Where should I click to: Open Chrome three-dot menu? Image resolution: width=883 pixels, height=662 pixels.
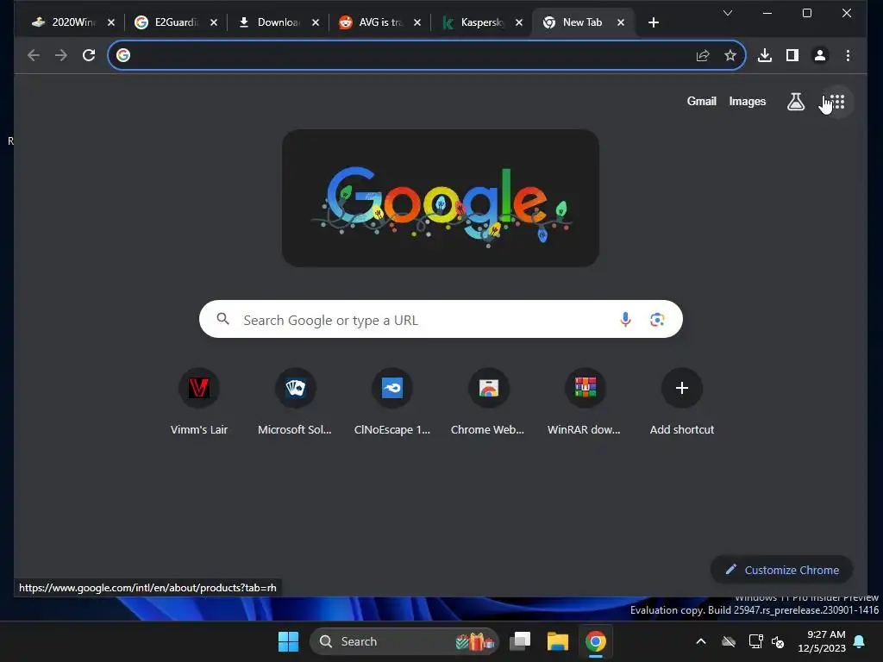(848, 55)
